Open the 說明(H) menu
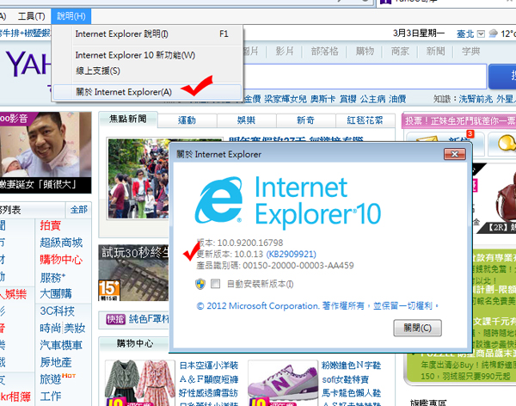This screenshot has width=516, height=406. pyautogui.click(x=71, y=16)
